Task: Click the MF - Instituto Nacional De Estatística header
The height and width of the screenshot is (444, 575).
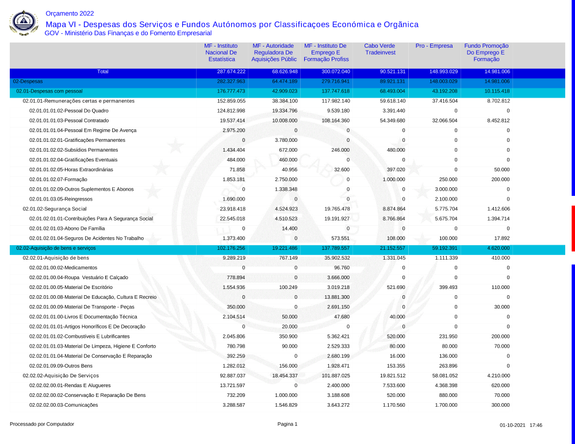Action: click(221, 52)
